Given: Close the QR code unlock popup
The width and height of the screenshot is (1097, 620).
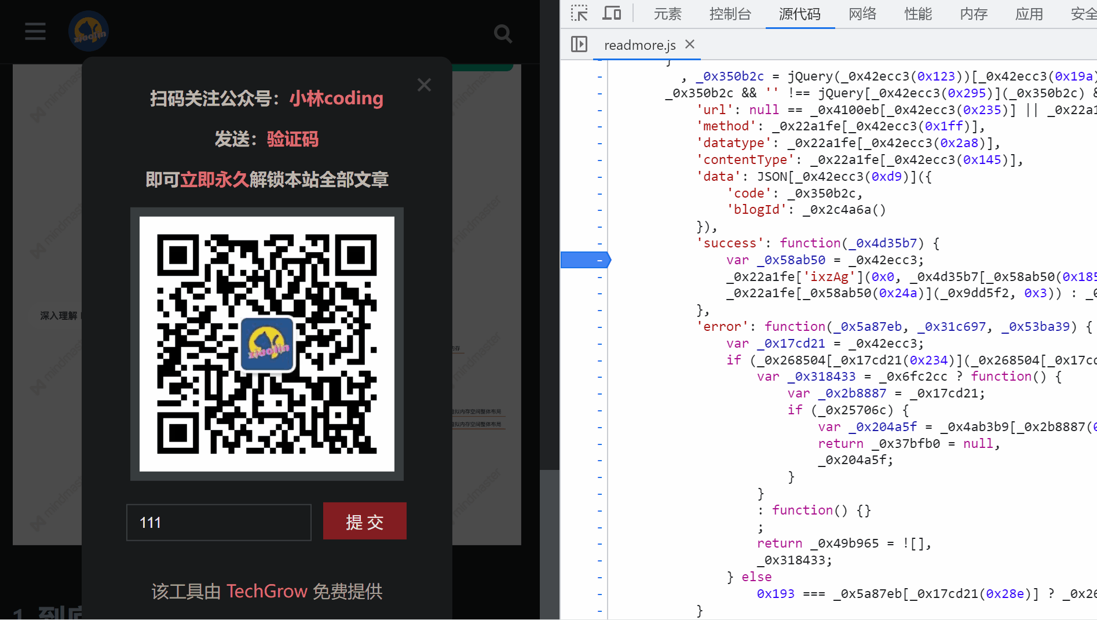Looking at the screenshot, I should (x=425, y=85).
